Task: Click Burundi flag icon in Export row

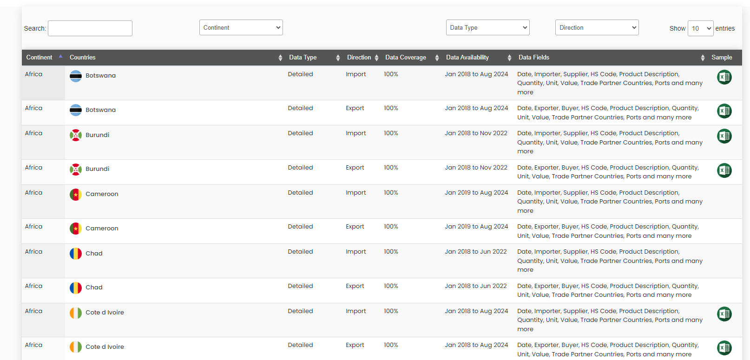Action: point(76,170)
